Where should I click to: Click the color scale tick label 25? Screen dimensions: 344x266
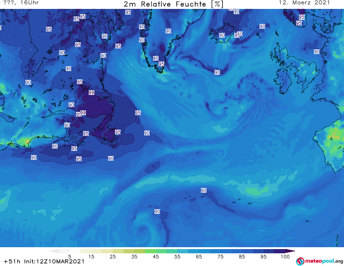[113, 257]
